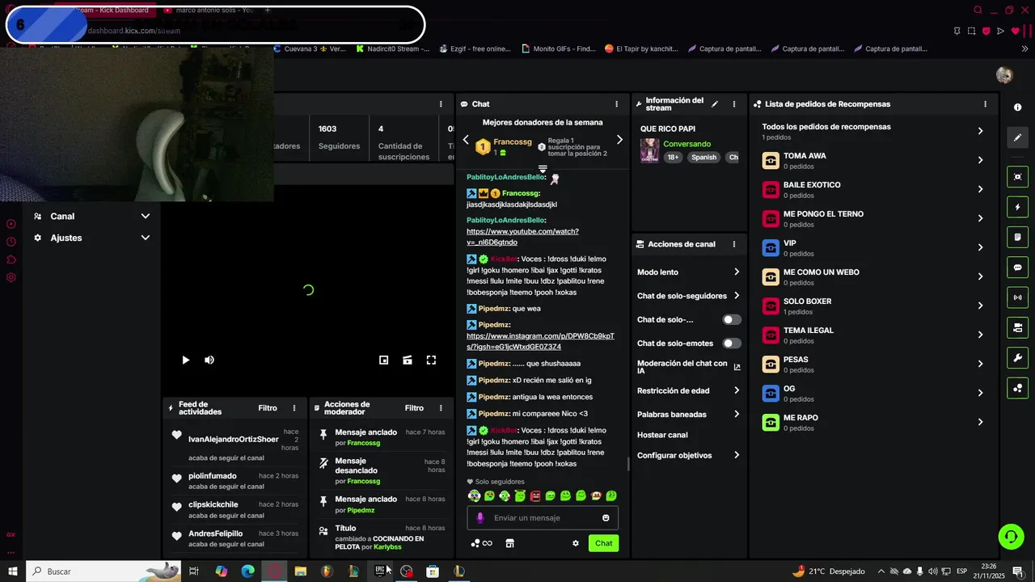The height and width of the screenshot is (582, 1035).
Task: Toggle the wrench widget icon in right sidebar
Action: (x=1017, y=357)
